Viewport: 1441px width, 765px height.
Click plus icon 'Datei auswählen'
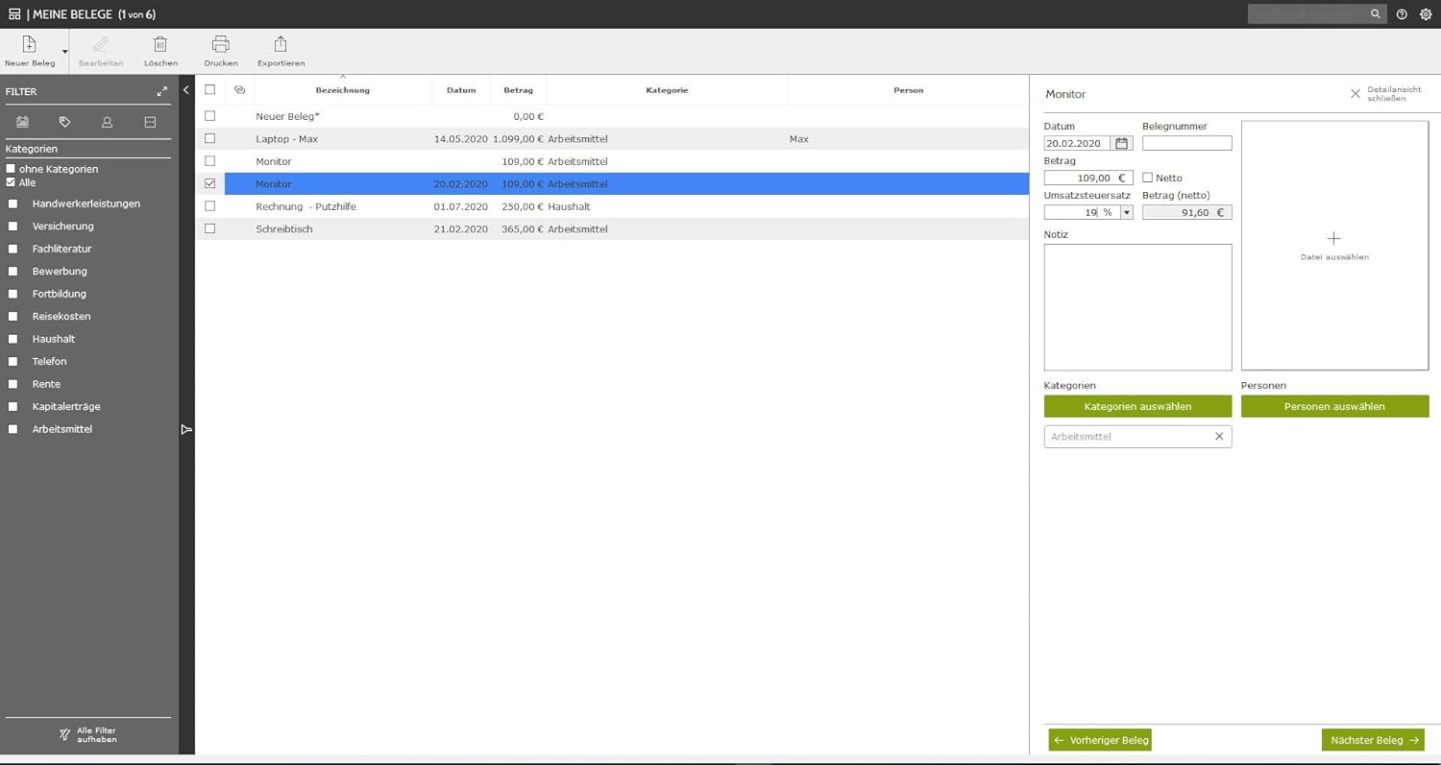(x=1333, y=238)
